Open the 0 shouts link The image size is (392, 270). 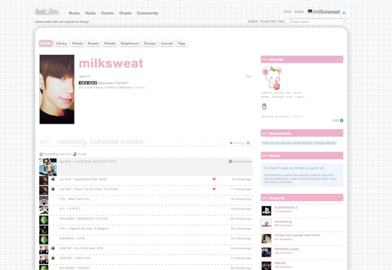(x=139, y=88)
